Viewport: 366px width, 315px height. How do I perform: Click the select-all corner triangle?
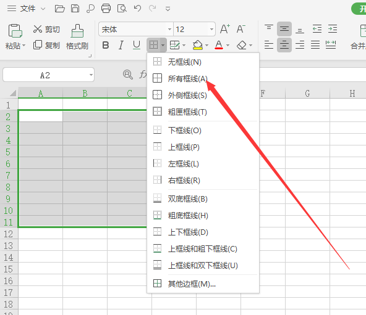(12, 93)
